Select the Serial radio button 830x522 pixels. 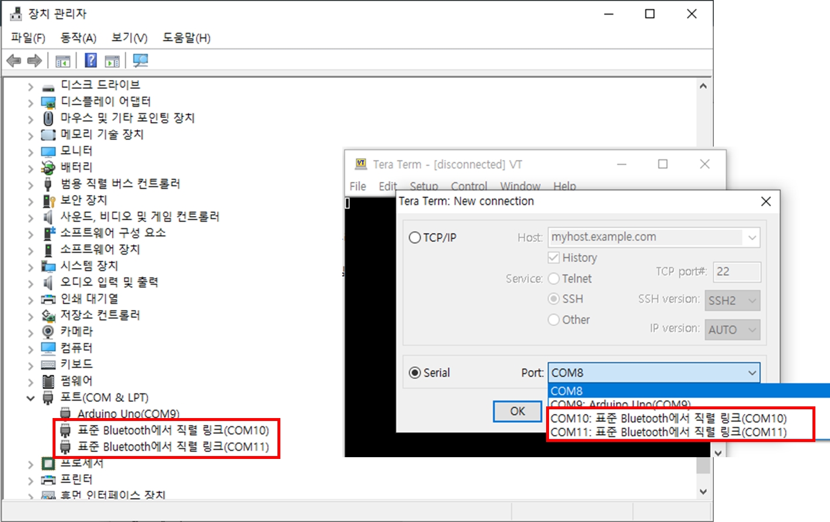point(415,373)
